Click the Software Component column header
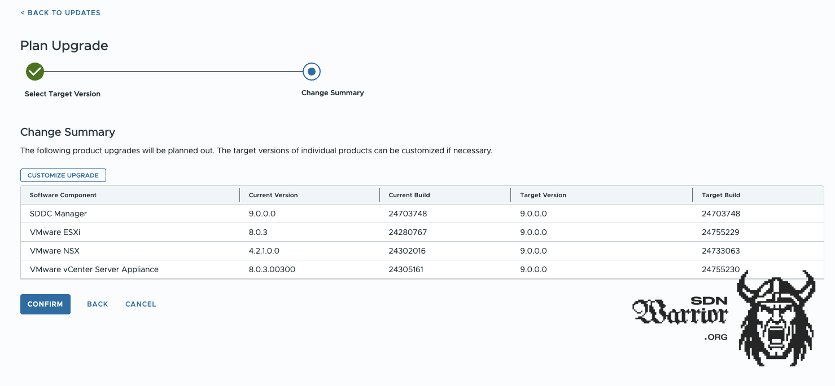 pyautogui.click(x=63, y=195)
